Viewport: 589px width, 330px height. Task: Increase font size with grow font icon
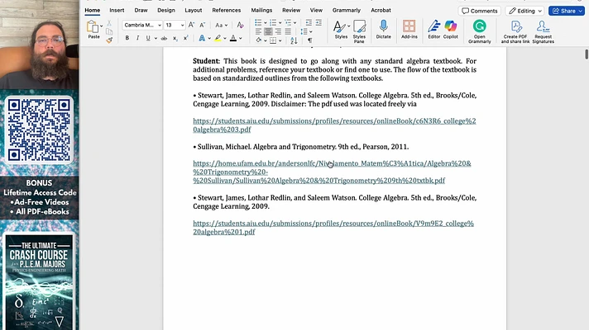[191, 25]
